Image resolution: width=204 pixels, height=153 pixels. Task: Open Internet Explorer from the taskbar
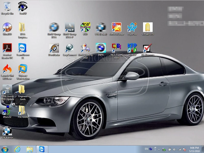pos(17,149)
